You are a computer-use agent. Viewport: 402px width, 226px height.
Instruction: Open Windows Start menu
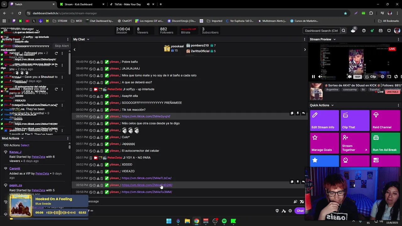[x=169, y=221]
